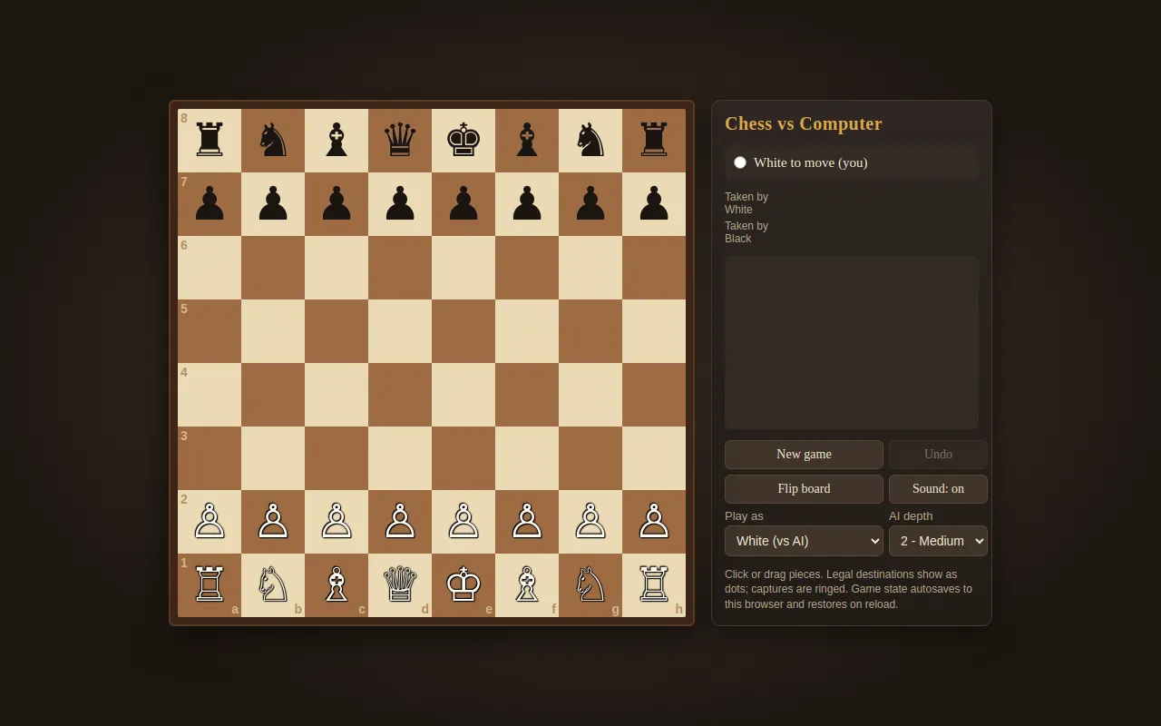Click the Undo button
Viewport: 1161px width, 726px height.
pos(938,455)
